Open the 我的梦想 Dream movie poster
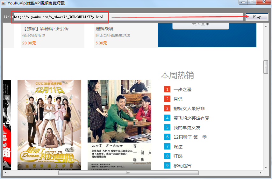 click(x=49, y=125)
